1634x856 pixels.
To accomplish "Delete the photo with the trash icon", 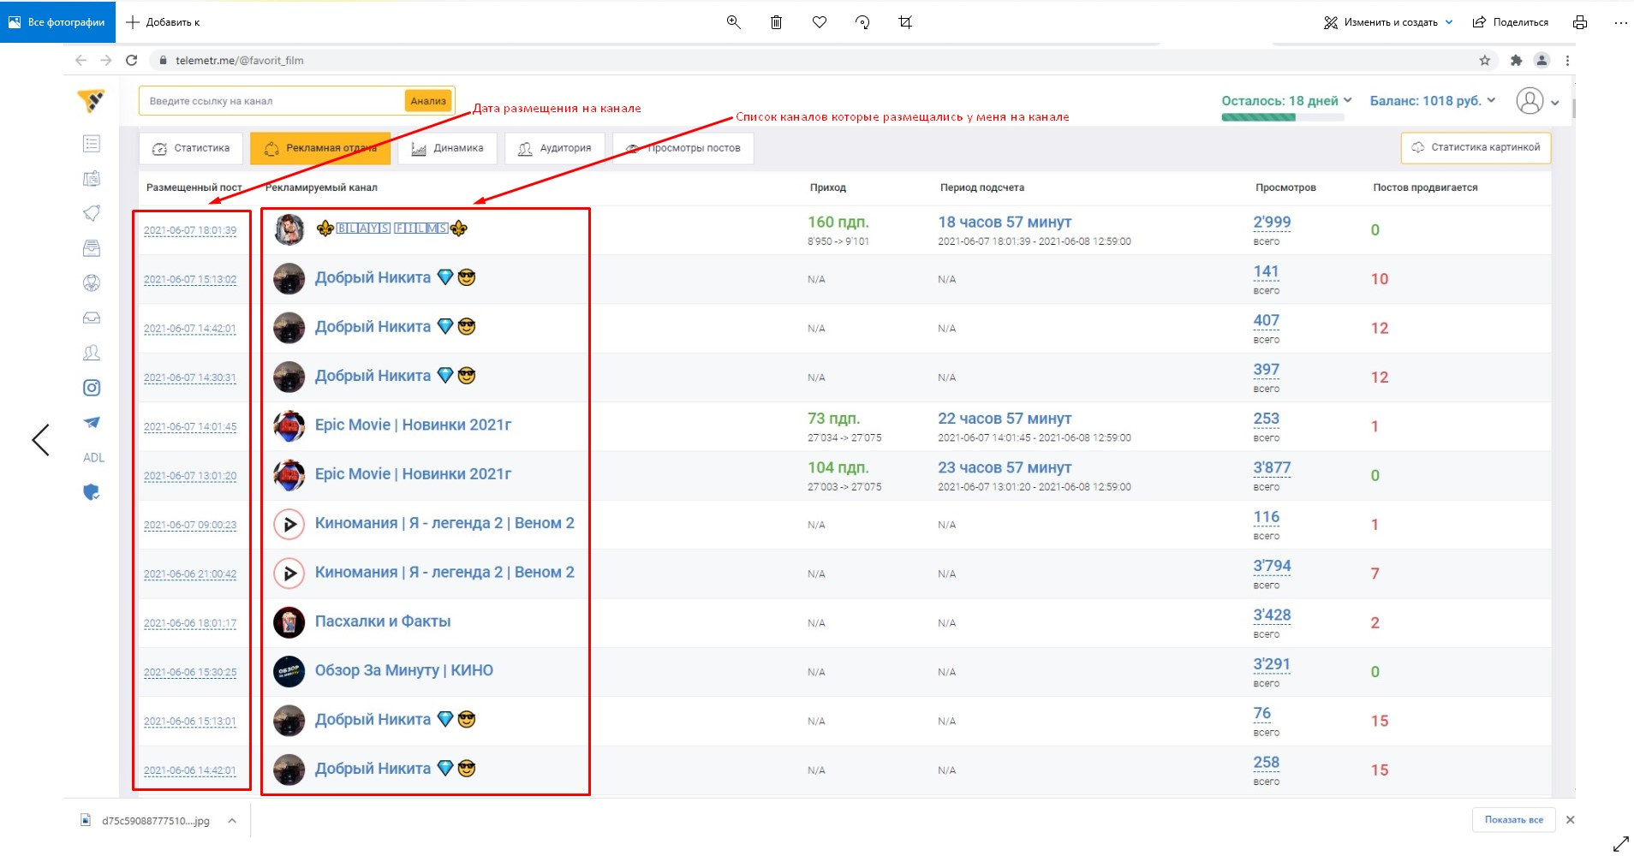I will pyautogui.click(x=776, y=22).
